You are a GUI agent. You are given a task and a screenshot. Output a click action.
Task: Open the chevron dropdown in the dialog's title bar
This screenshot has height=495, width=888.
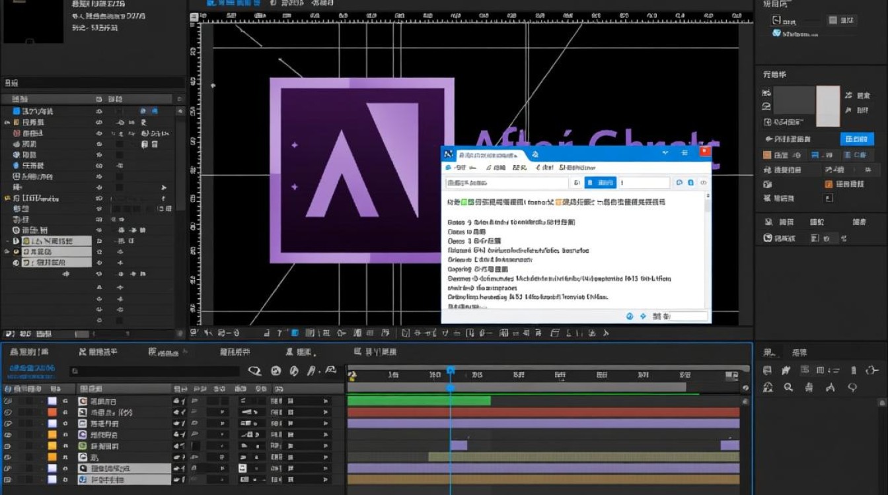pos(665,152)
